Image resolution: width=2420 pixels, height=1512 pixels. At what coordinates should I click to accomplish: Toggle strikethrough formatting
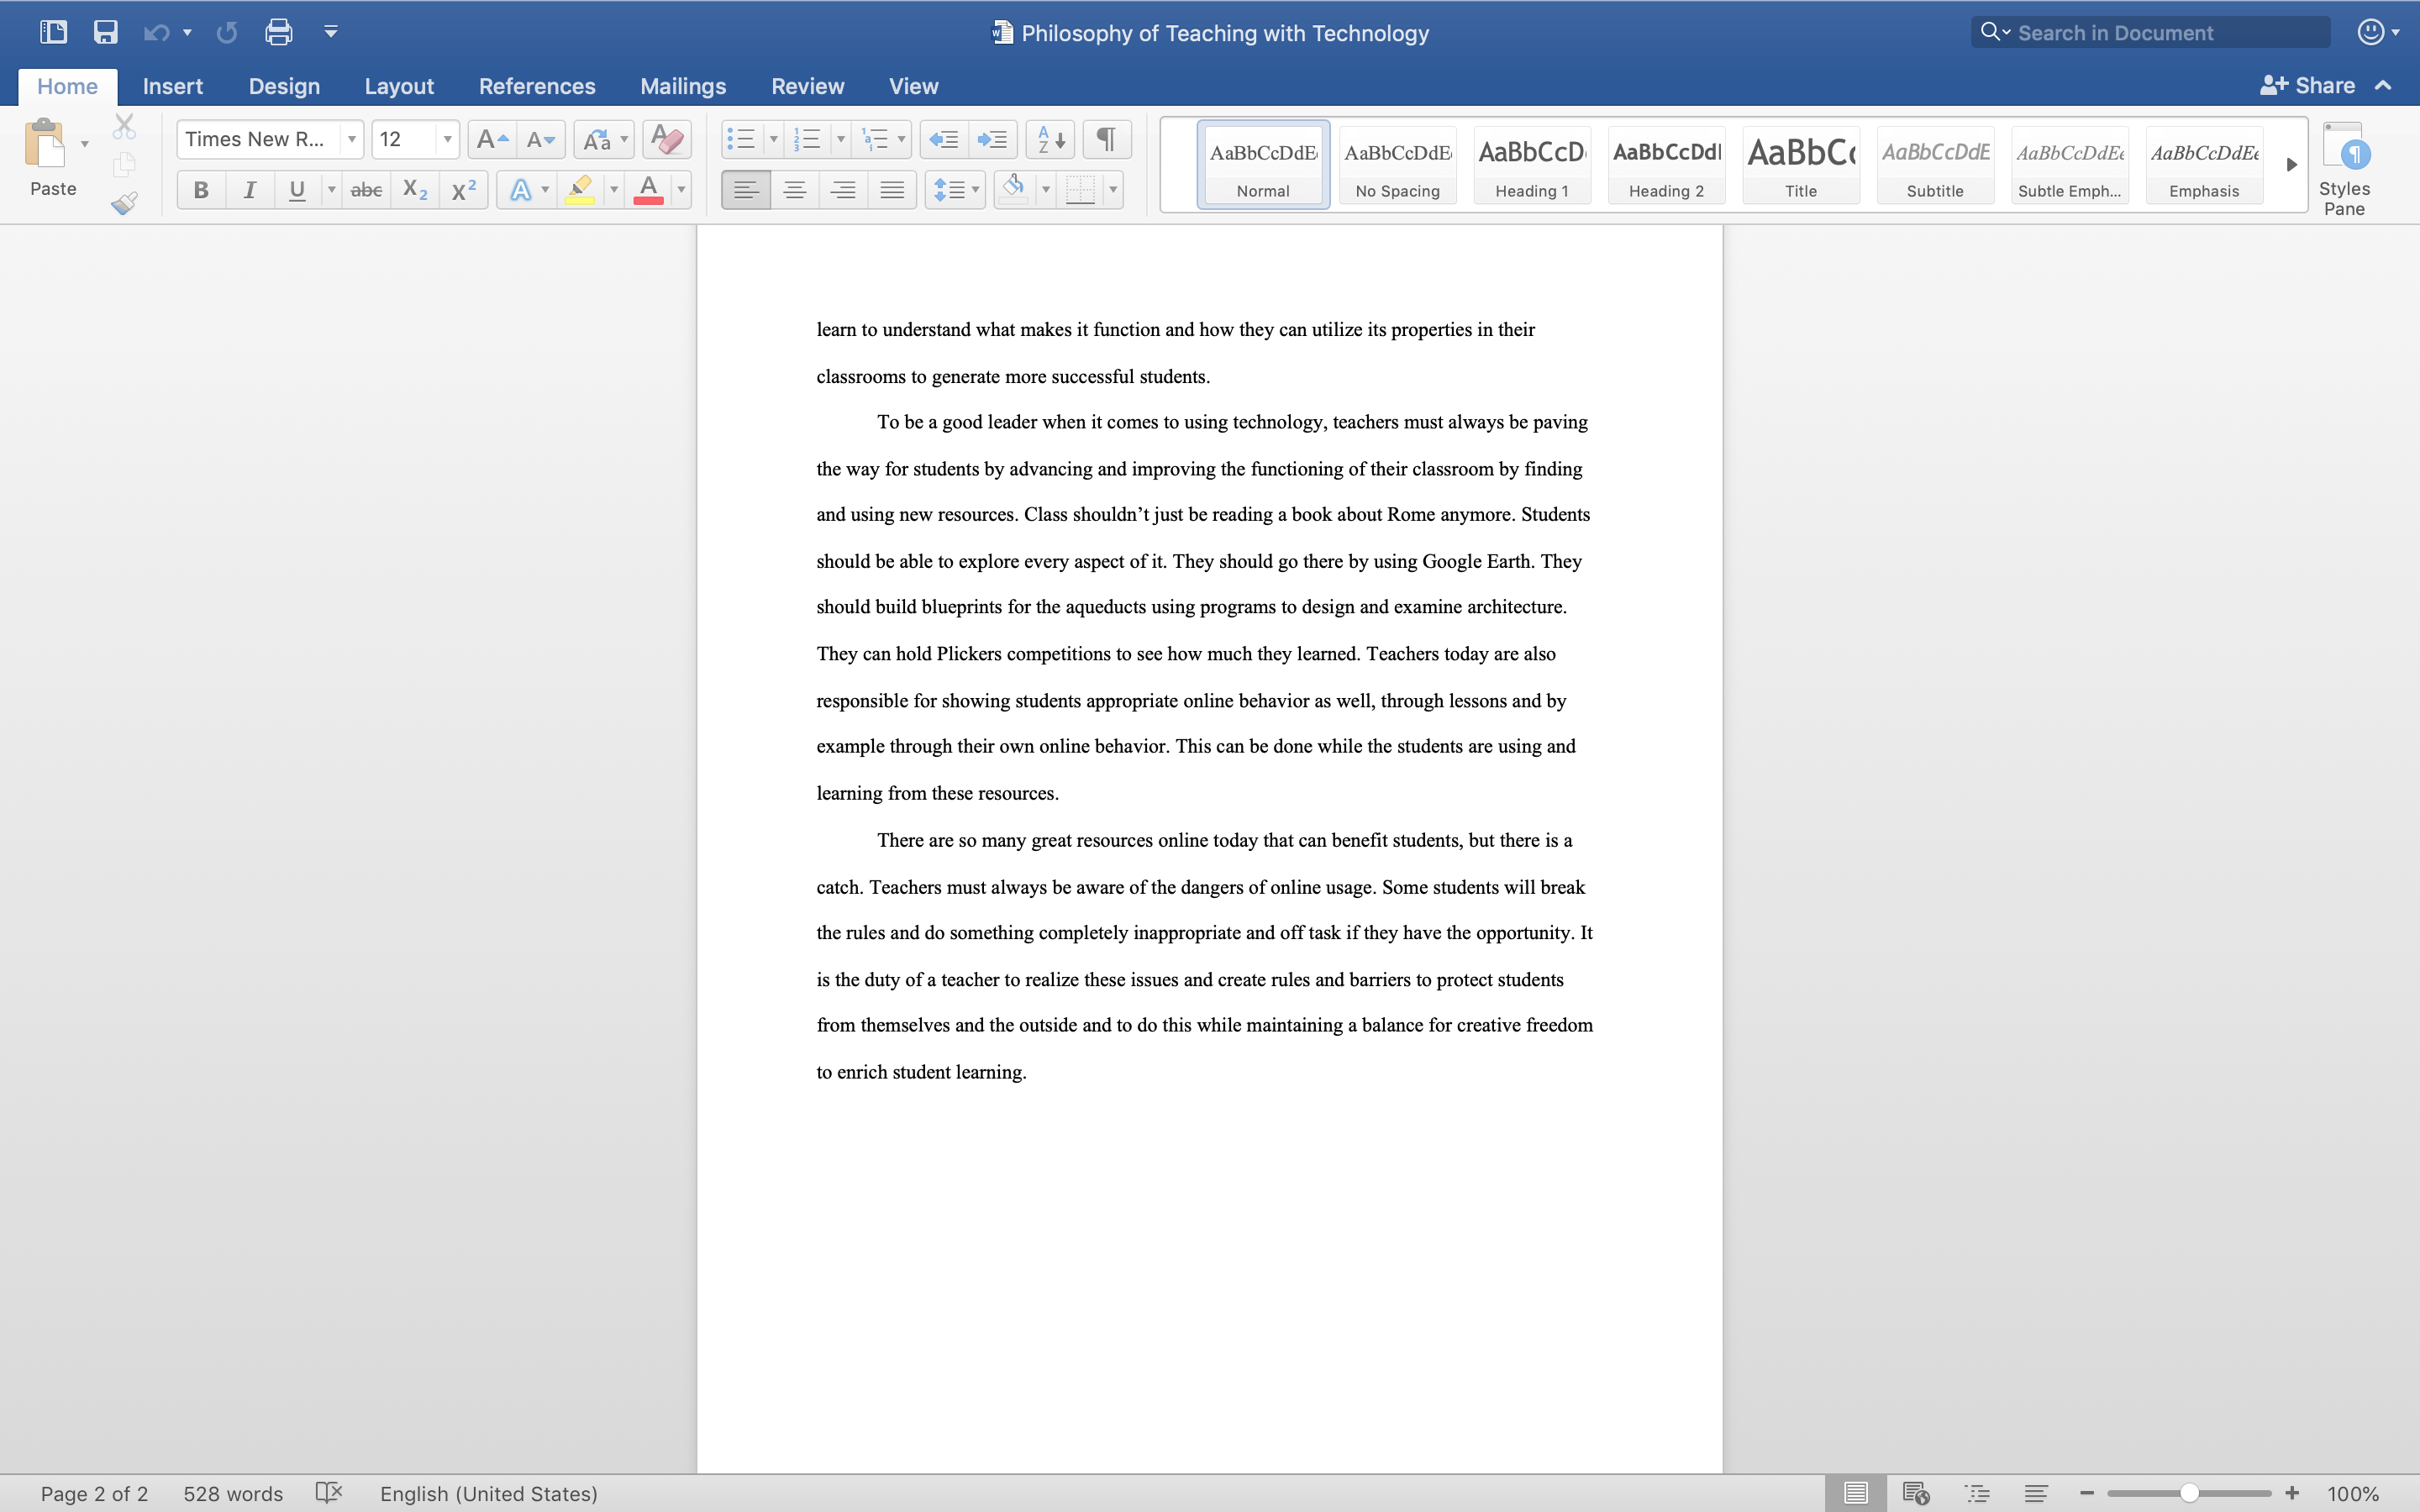tap(366, 190)
